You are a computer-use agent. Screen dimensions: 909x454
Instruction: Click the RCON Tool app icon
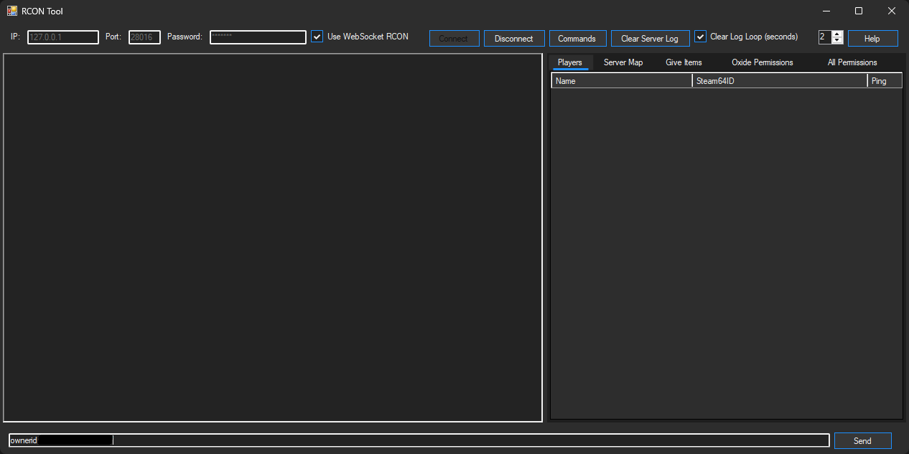(x=12, y=11)
